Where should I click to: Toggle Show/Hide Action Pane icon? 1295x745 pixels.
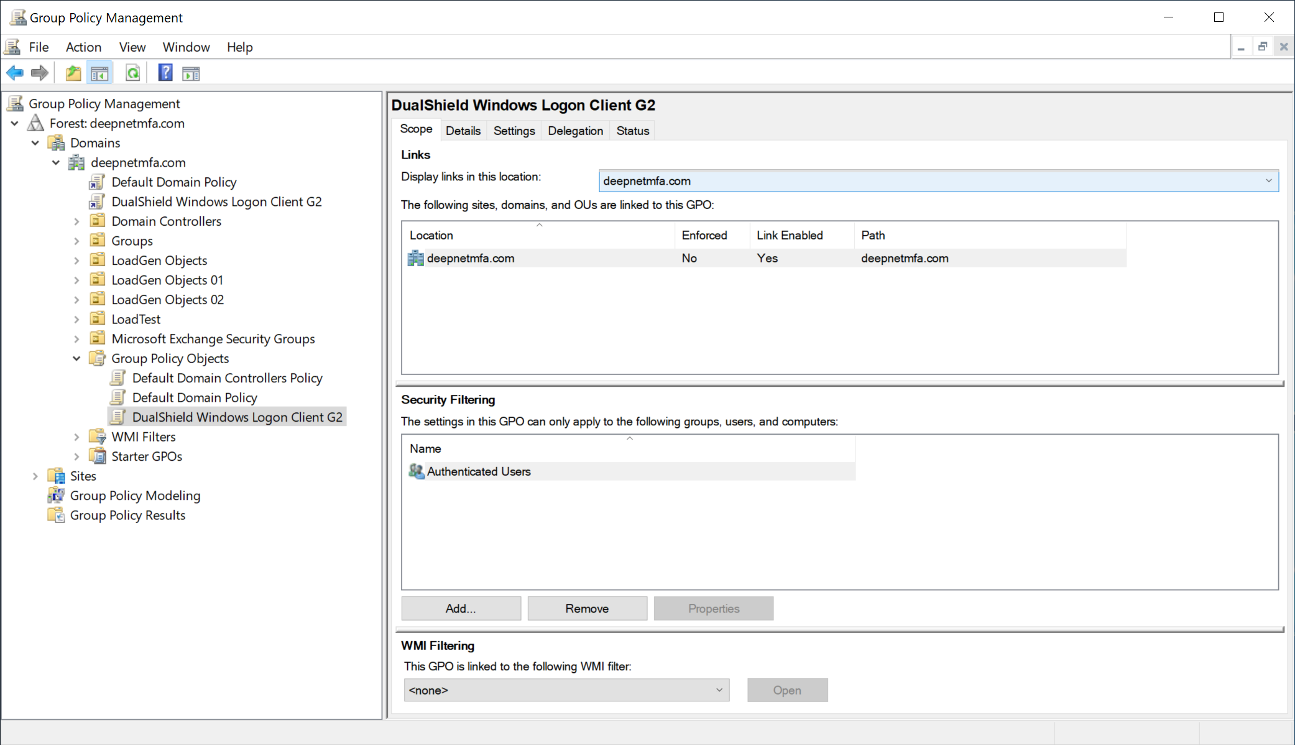click(x=191, y=73)
